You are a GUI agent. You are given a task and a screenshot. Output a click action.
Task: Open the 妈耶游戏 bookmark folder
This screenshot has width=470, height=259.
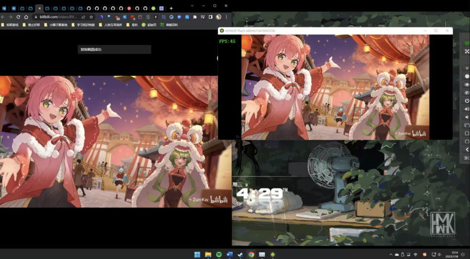pyautogui.click(x=9, y=25)
